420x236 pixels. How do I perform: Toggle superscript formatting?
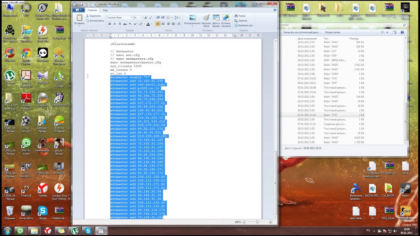click(x=135, y=24)
